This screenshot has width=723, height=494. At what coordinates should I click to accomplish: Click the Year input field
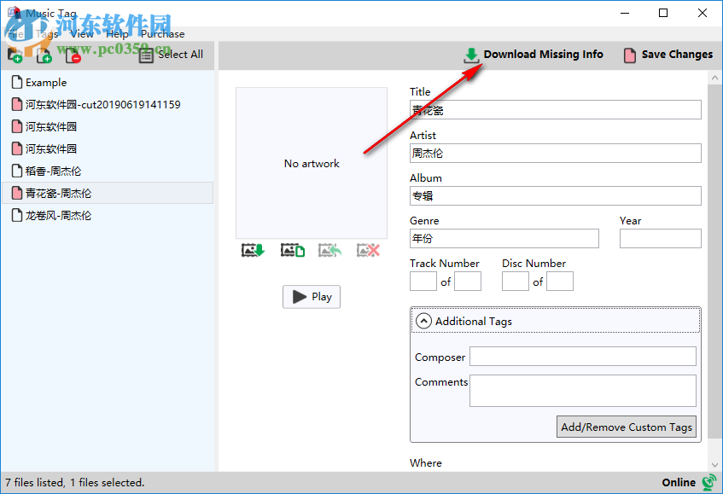(x=661, y=239)
